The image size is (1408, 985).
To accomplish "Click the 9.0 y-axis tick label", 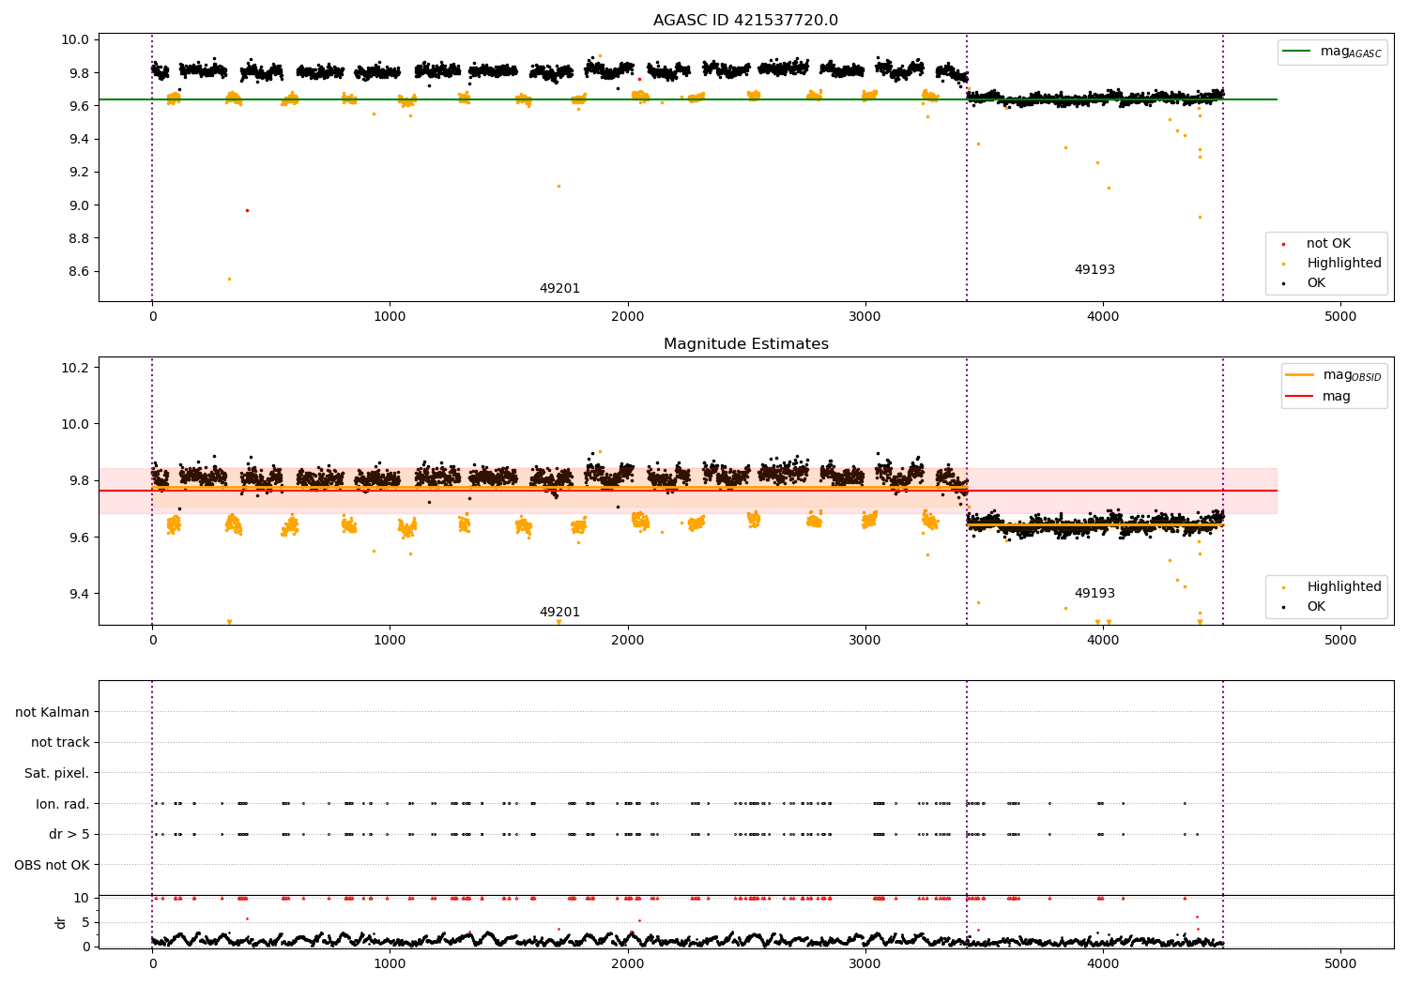I will click(x=78, y=205).
